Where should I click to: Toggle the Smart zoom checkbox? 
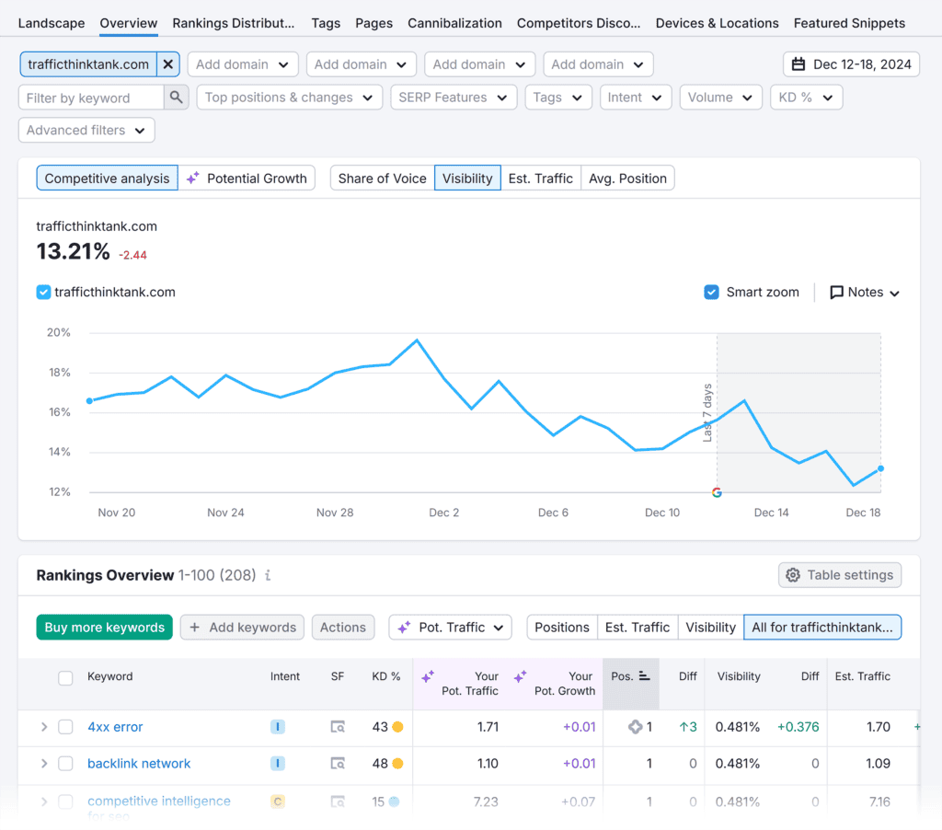coord(711,293)
